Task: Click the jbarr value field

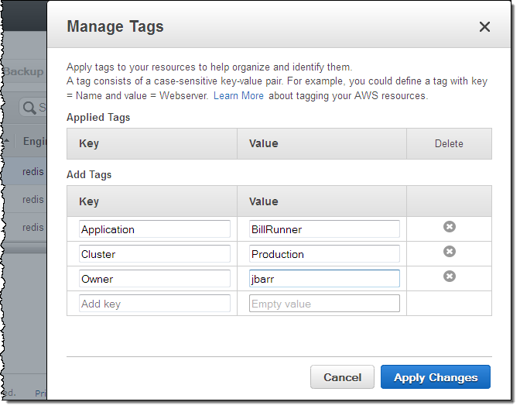Action: coord(324,279)
